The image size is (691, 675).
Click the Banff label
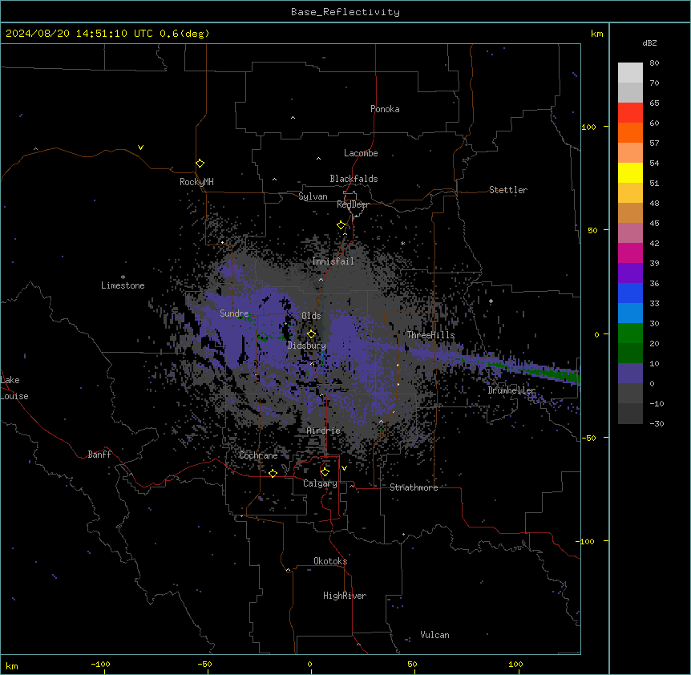coord(99,455)
